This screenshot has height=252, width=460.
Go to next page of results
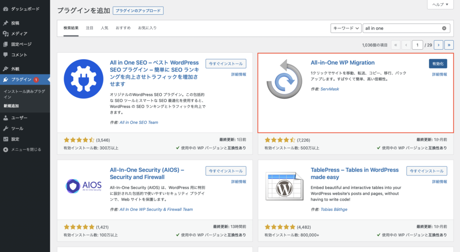(x=438, y=45)
